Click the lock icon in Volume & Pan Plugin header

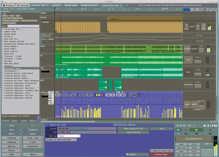pyautogui.click(x=46, y=125)
